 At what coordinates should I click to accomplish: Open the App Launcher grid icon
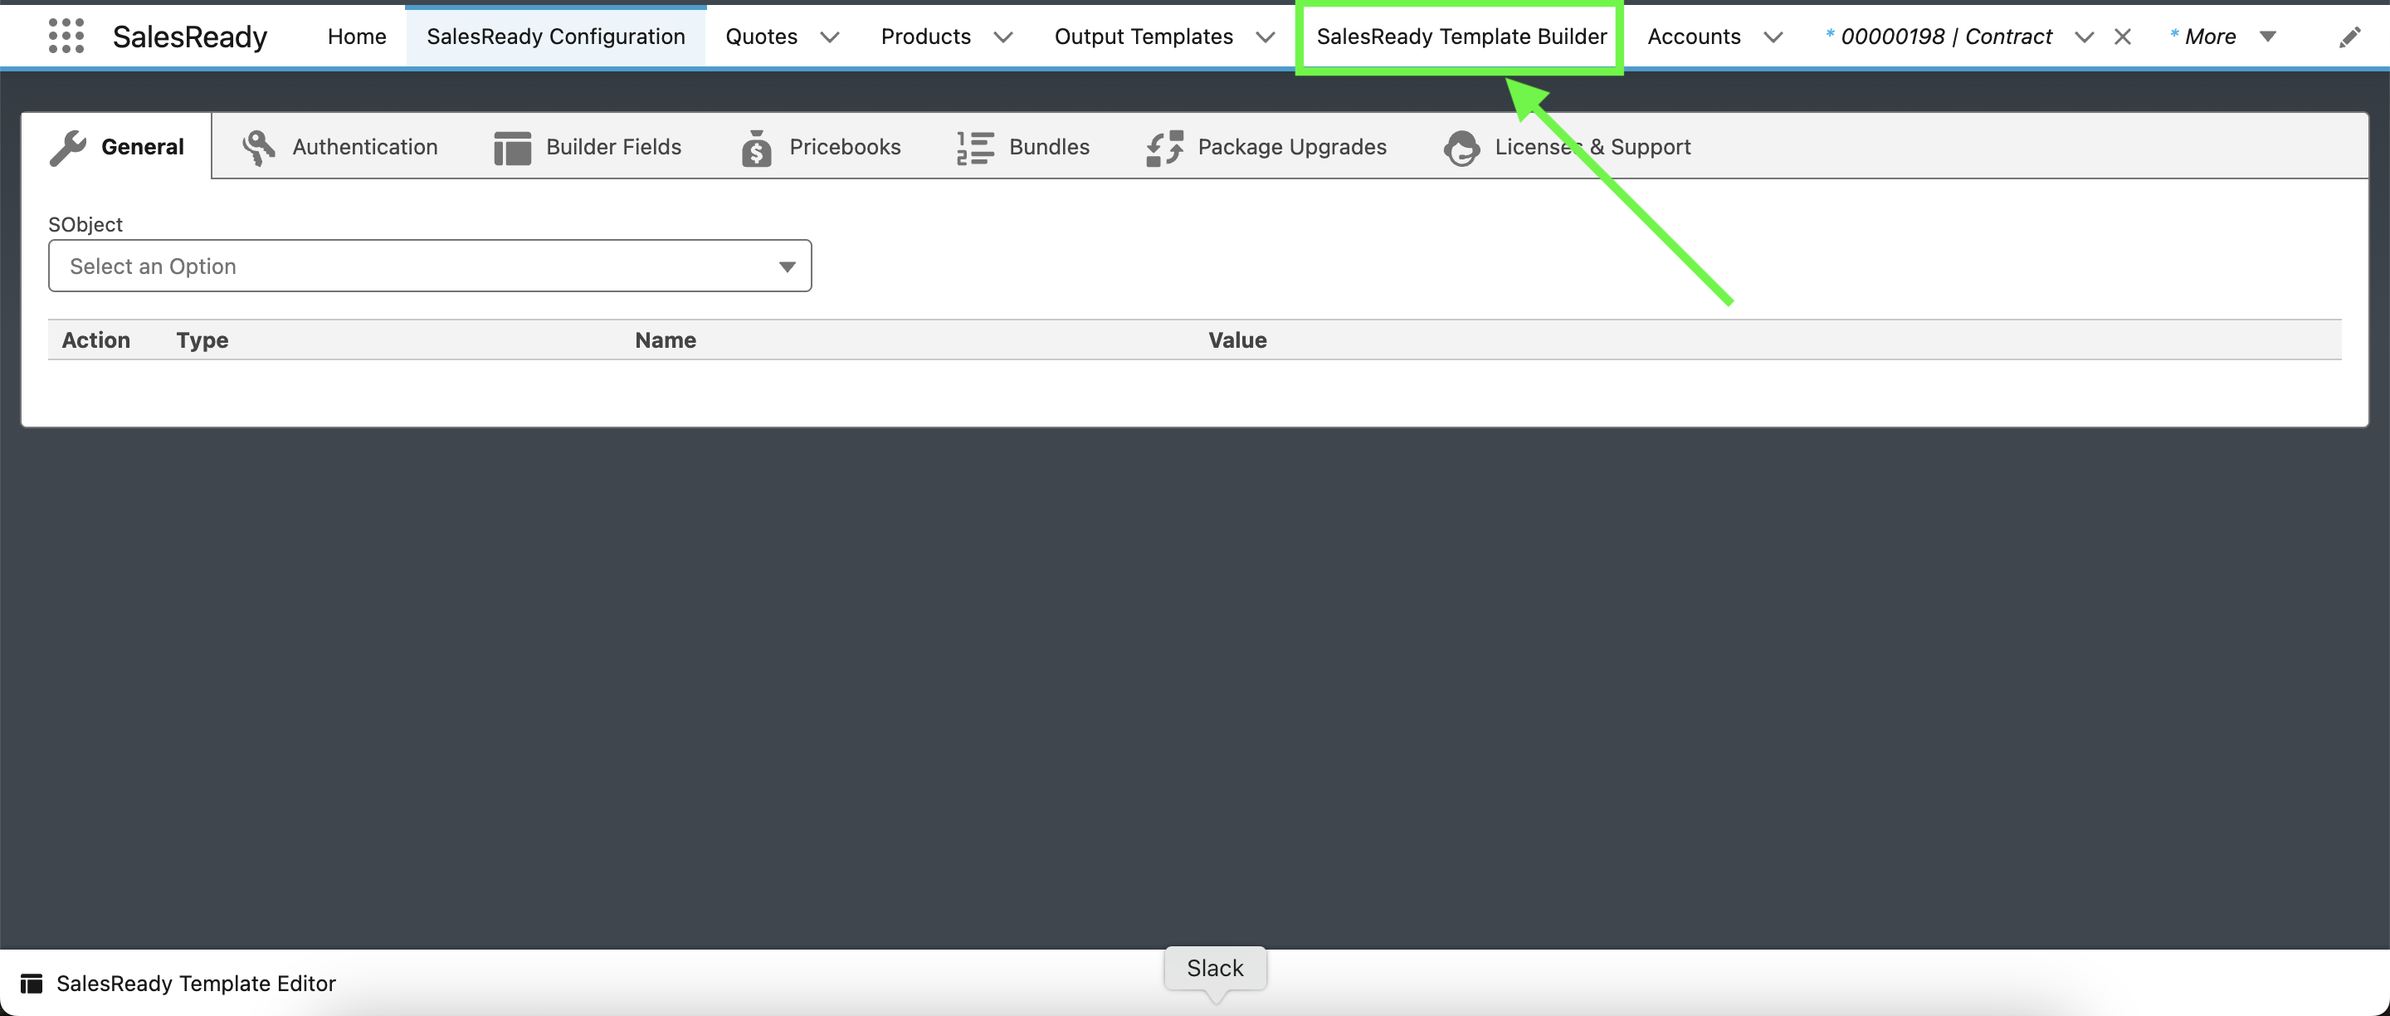point(65,37)
